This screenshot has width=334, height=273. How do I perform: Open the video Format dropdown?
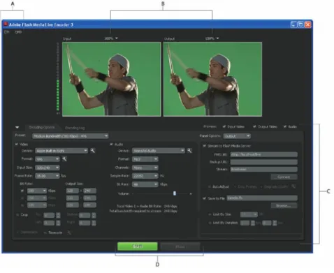point(48,159)
